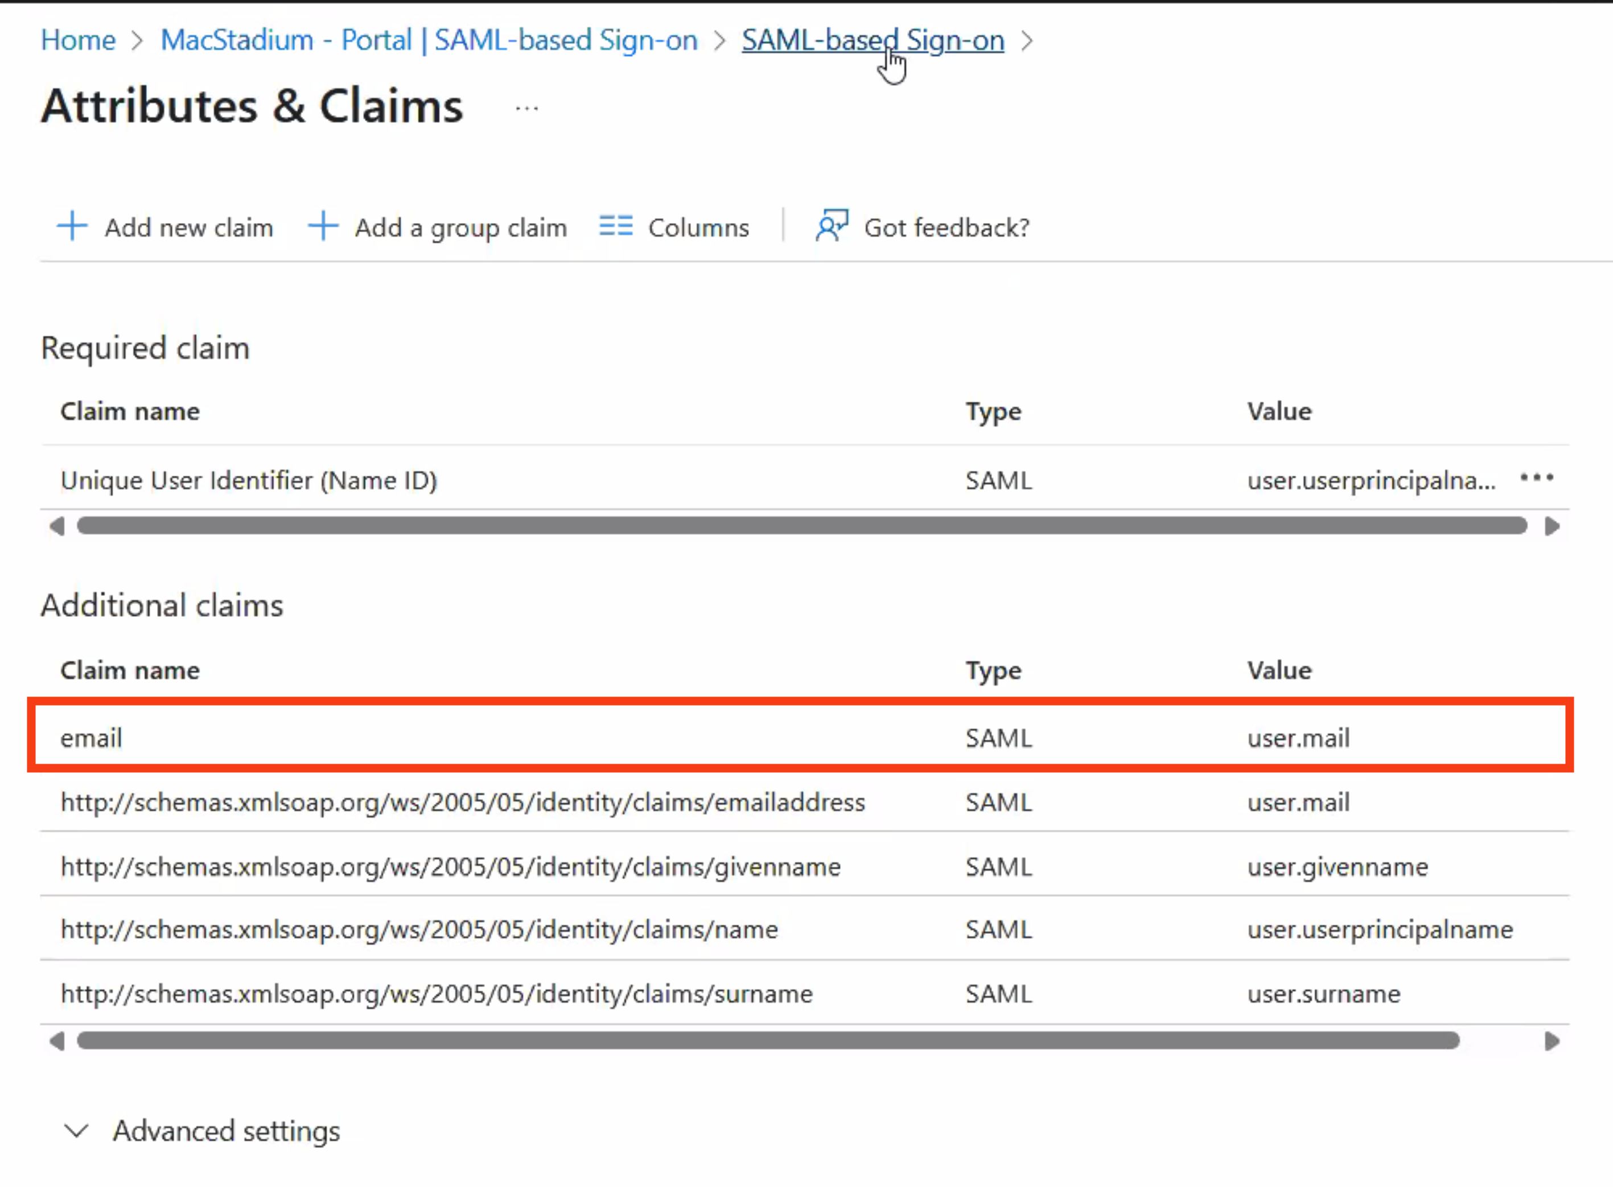Open the Unique User Identifier (Name ID) claim
This screenshot has width=1613, height=1187.
[249, 480]
